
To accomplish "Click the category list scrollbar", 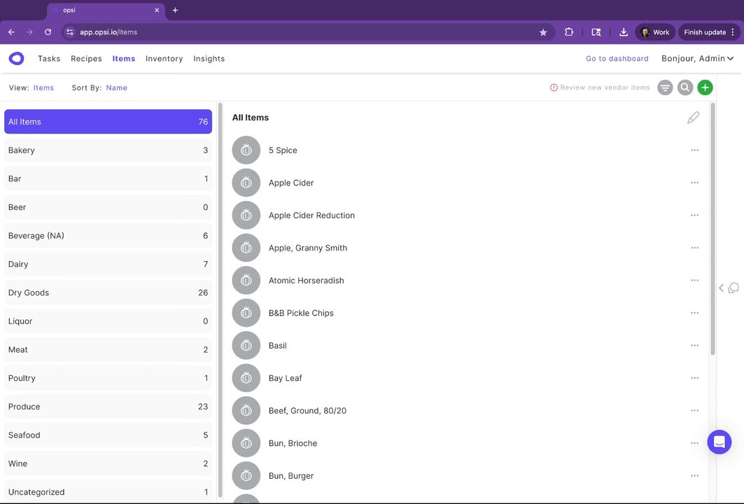I will pyautogui.click(x=220, y=300).
